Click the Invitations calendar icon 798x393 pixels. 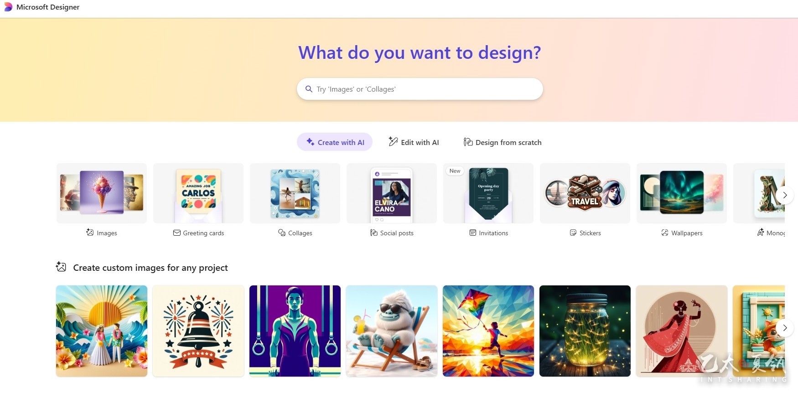pyautogui.click(x=473, y=233)
